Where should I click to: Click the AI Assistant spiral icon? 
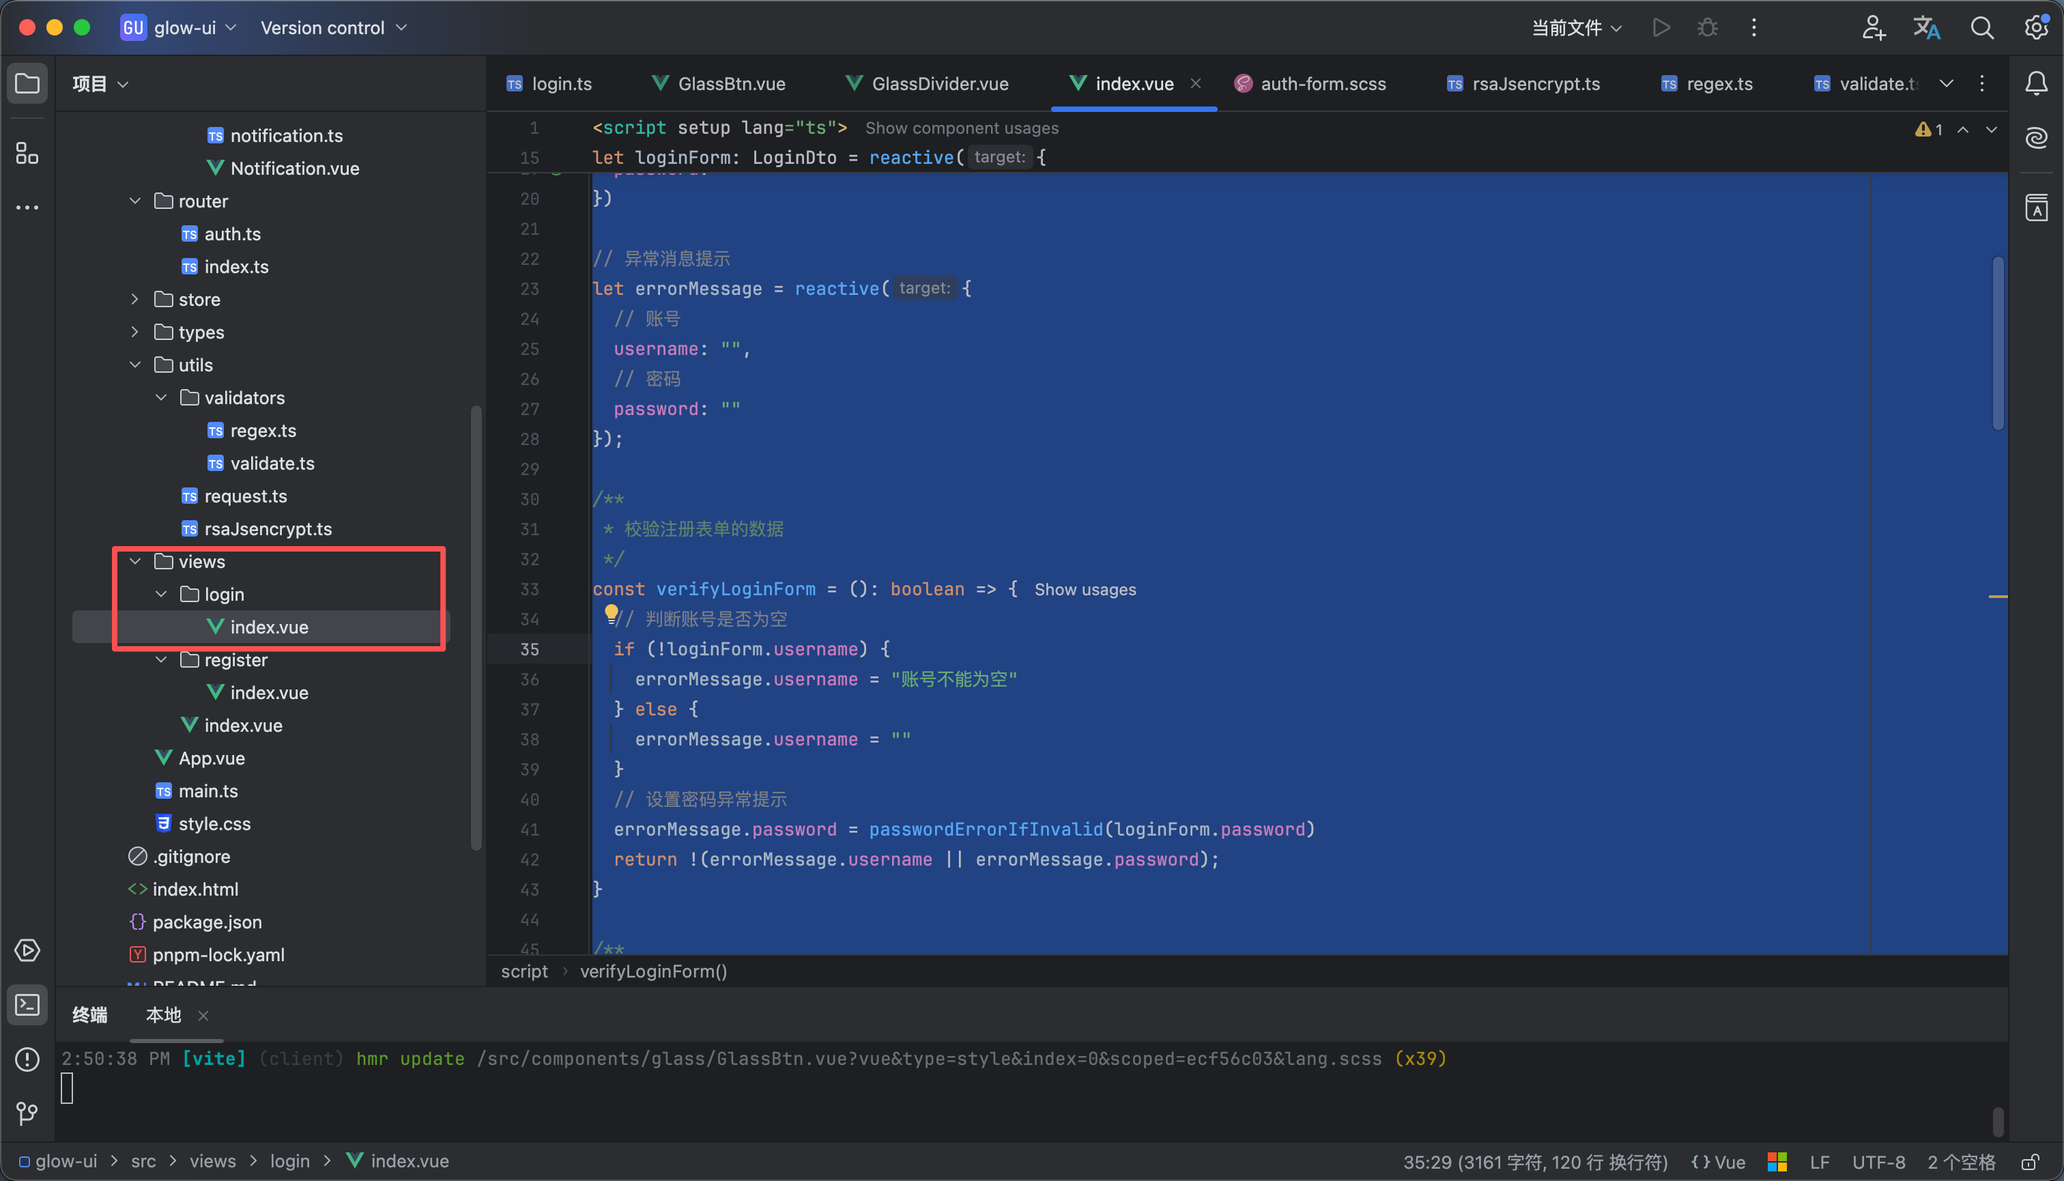click(x=2035, y=138)
